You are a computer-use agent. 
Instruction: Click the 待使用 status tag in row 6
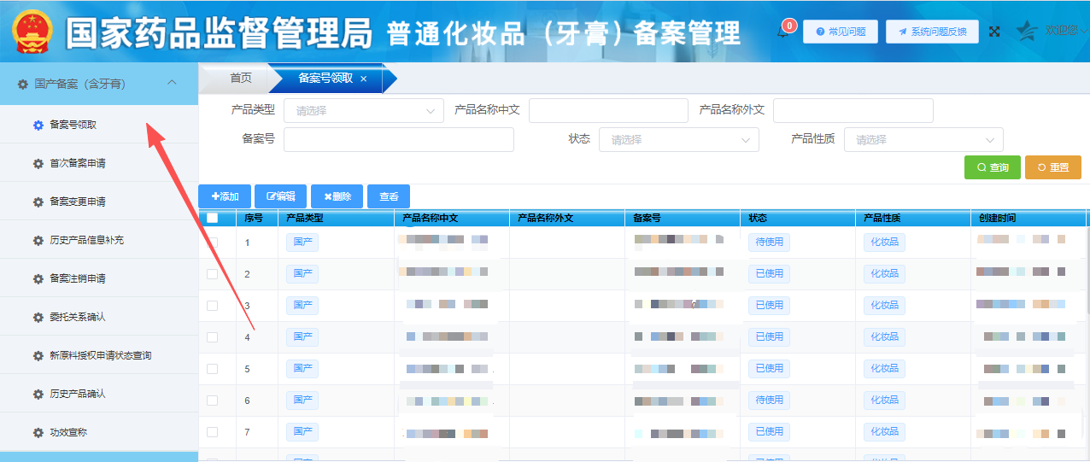(x=769, y=400)
